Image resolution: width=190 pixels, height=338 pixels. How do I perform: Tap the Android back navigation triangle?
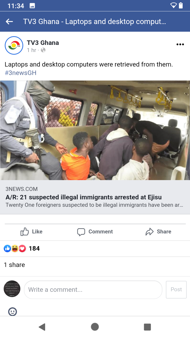pyautogui.click(x=42, y=327)
